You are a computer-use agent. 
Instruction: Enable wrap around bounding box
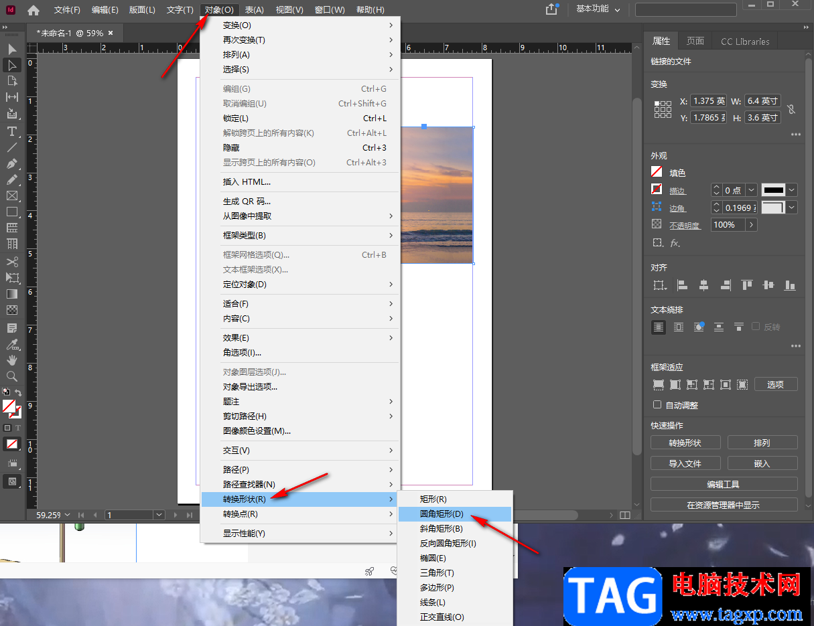pyautogui.click(x=679, y=327)
